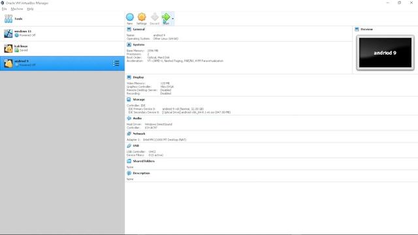Click the Preview panel icon
Viewport: 418px width, 235px height.
coord(357,29)
